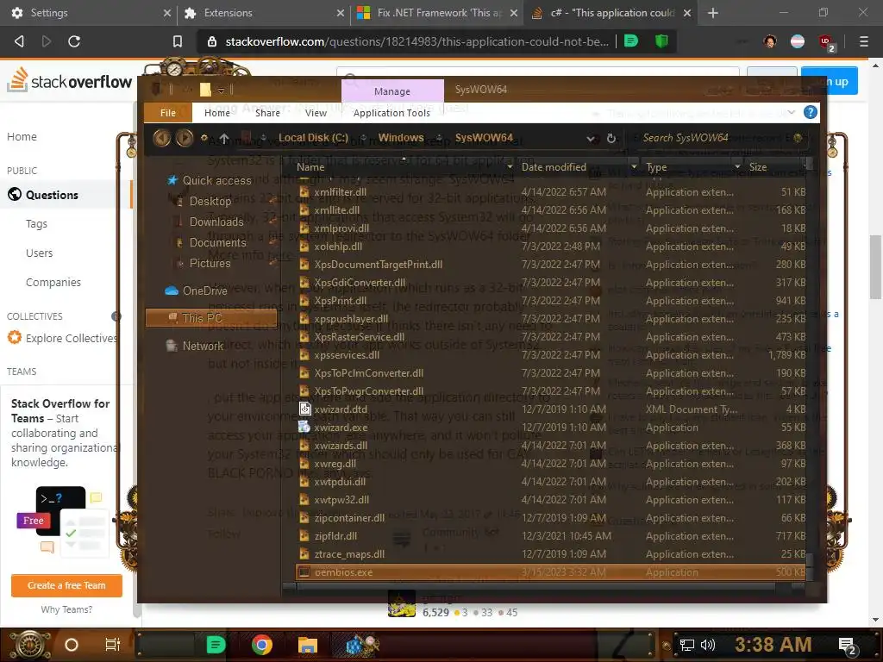Bookmark this page with the bookmark icon
This screenshot has height=662, width=883.
[178, 41]
